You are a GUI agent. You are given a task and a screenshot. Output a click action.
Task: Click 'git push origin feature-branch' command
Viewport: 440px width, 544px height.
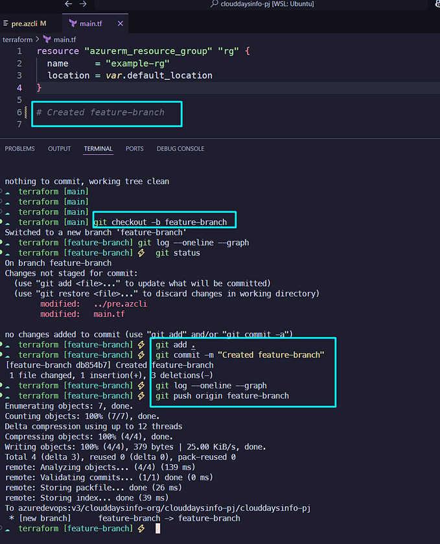222,396
